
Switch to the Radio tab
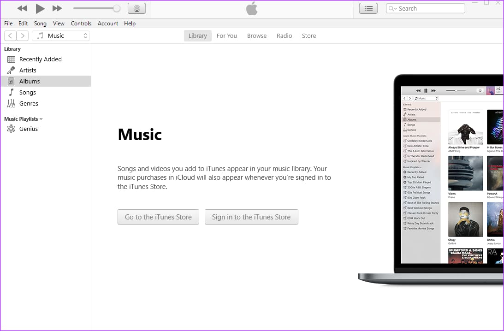pyautogui.click(x=284, y=35)
